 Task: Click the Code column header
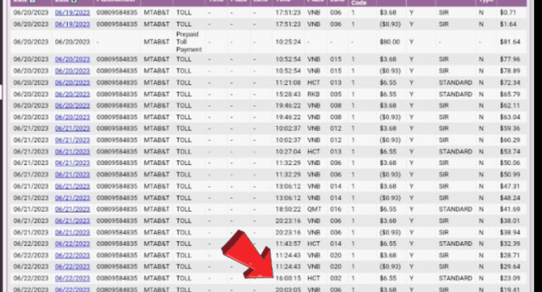[x=359, y=3]
